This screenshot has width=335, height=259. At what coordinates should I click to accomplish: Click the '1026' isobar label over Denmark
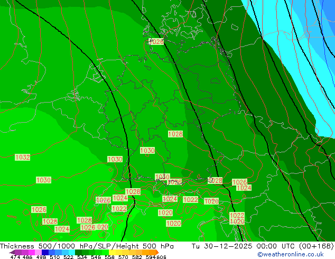pos(156,41)
